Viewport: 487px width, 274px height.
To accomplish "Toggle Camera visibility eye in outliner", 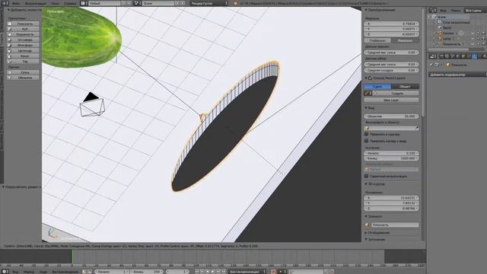I will coord(473,33).
